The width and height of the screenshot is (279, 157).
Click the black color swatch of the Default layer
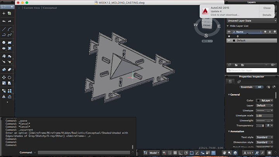coord(234,41)
